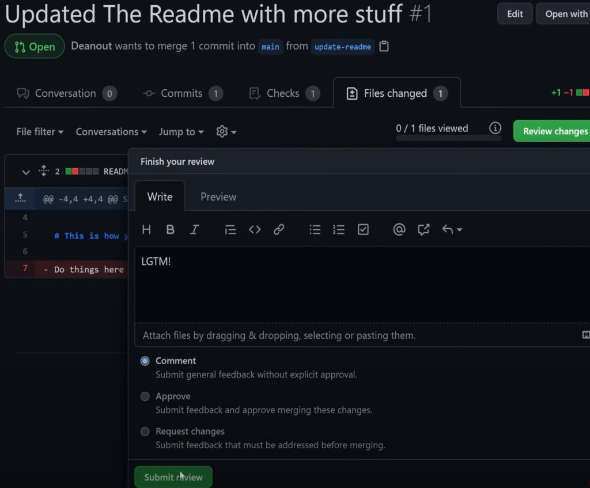Open the diff settings gear menu

222,131
